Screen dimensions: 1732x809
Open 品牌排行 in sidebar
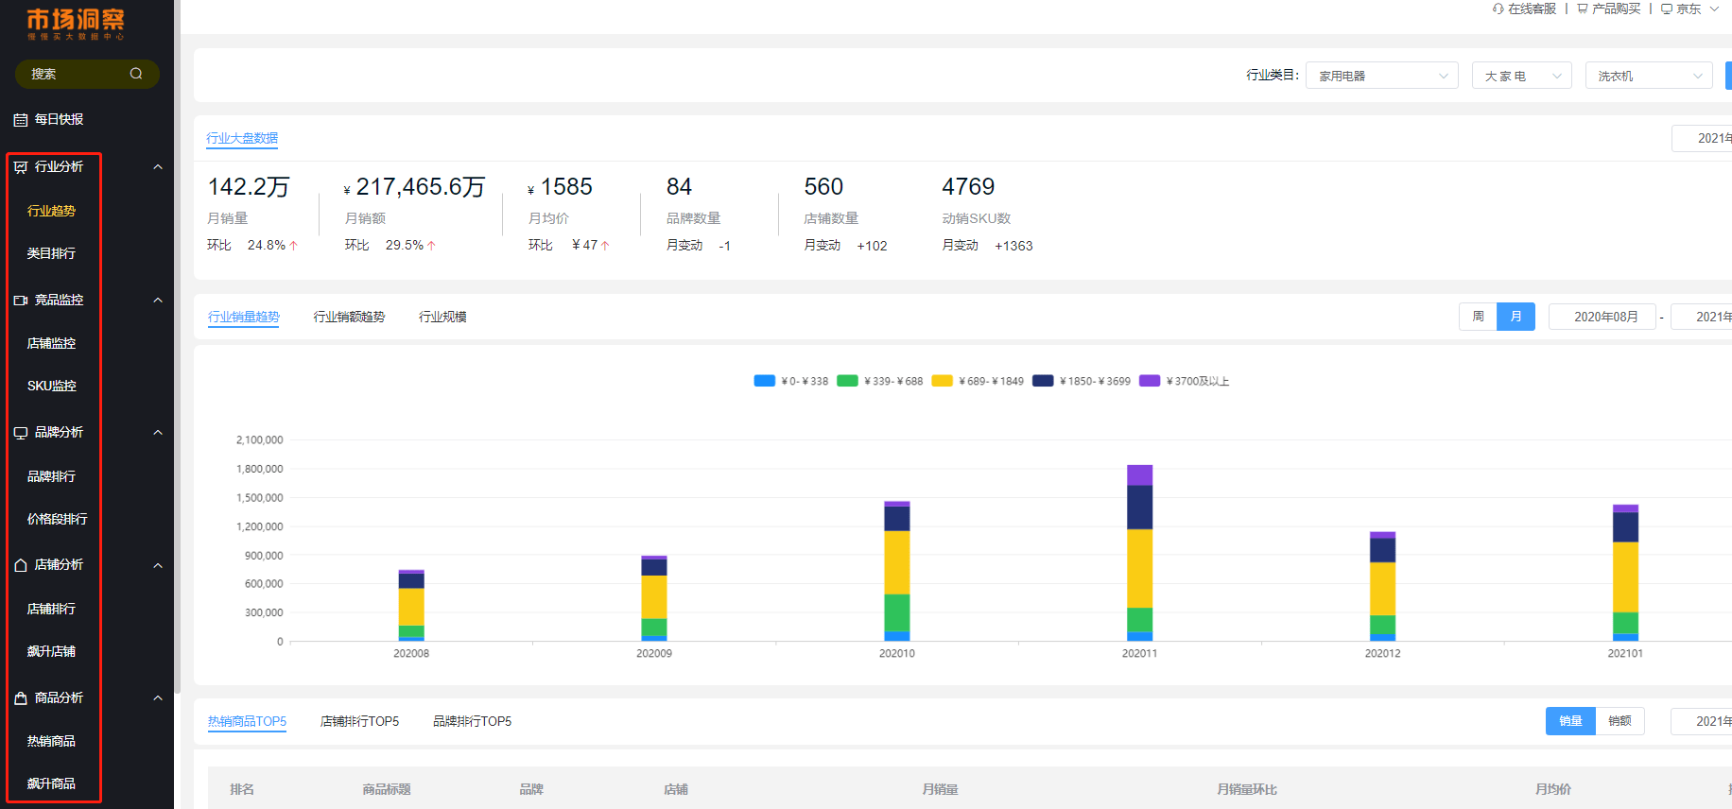(x=51, y=476)
